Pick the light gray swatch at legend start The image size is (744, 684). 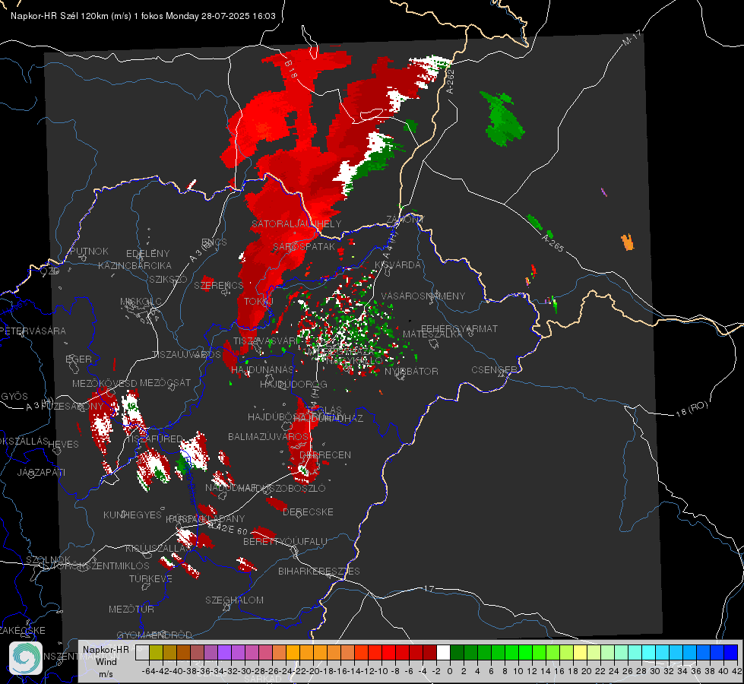click(x=142, y=652)
